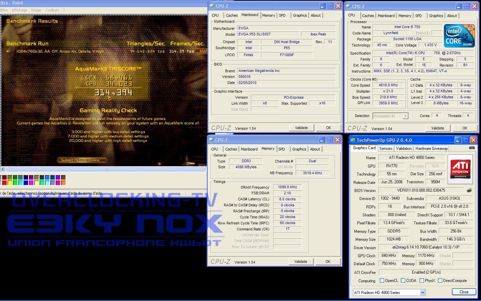Open Mainboard tab in CPU-Z processor window
Screen dimensions: 481x301
(386, 16)
